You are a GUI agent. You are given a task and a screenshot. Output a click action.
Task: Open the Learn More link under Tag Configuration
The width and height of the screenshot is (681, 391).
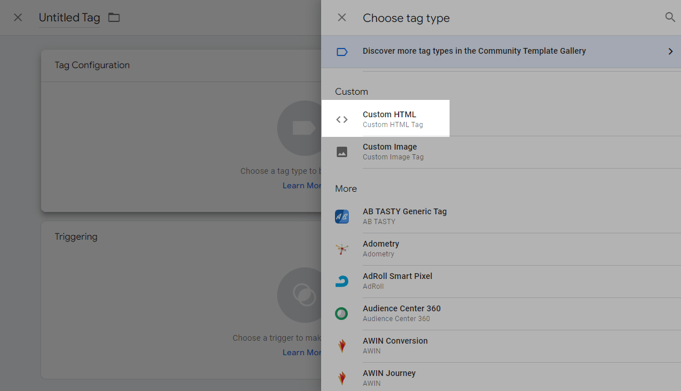coord(301,185)
